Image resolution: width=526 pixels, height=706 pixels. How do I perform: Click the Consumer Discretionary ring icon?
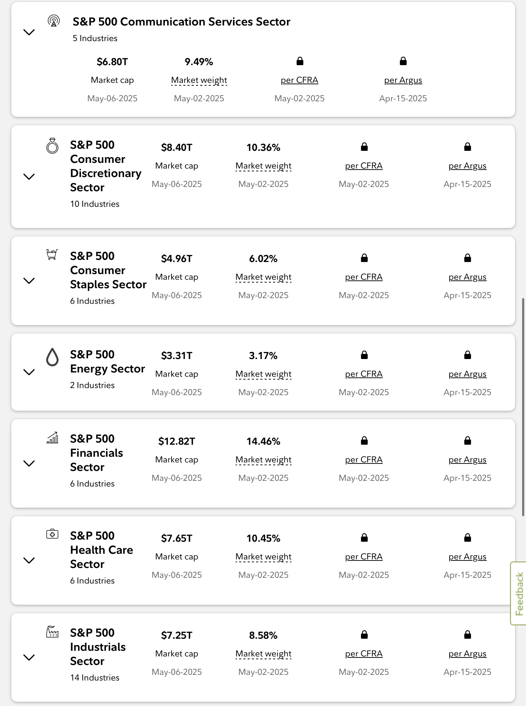(52, 146)
